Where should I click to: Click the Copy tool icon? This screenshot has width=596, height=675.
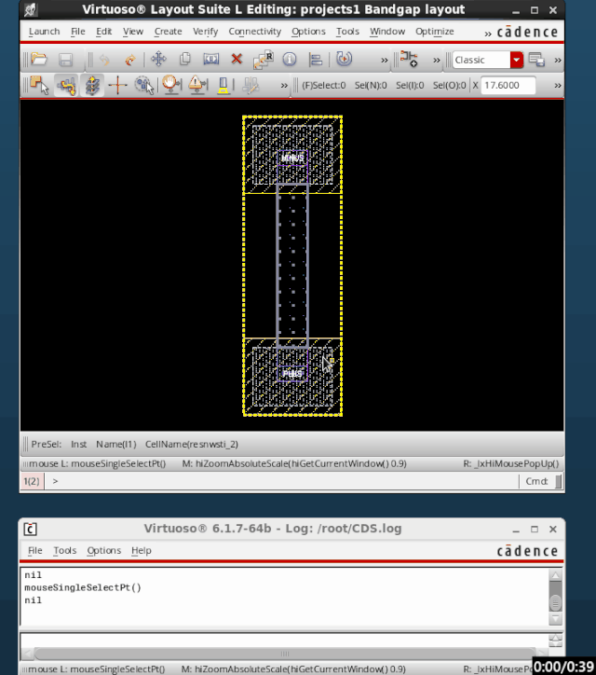pyautogui.click(x=184, y=60)
